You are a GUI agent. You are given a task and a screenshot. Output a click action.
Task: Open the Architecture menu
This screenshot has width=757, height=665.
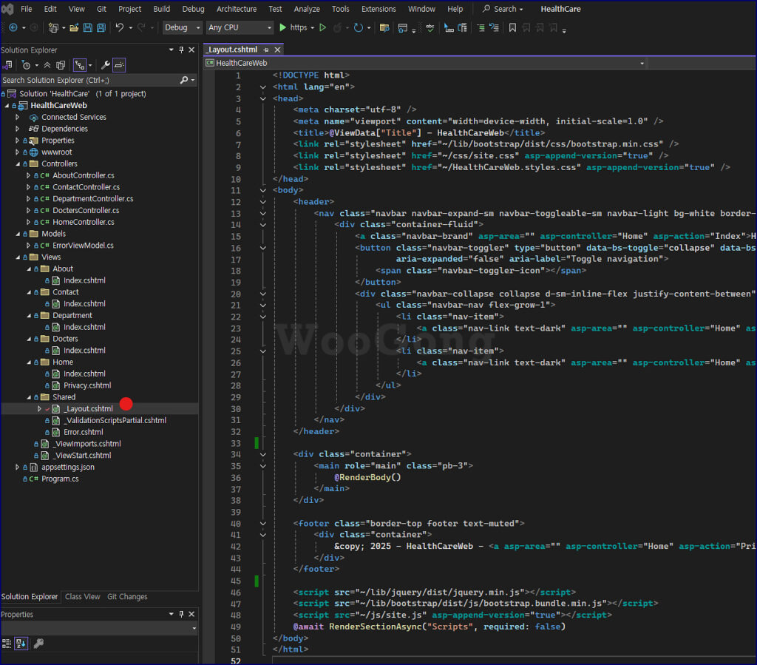point(237,9)
